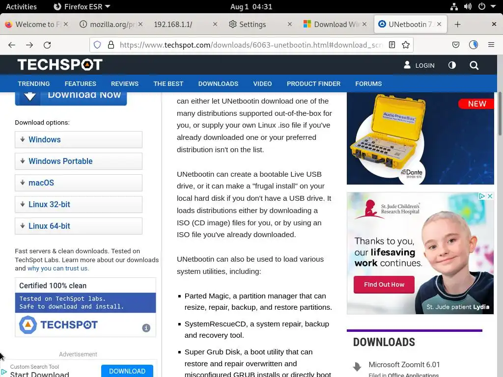Close the Settings tab
The image size is (503, 377).
click(290, 24)
